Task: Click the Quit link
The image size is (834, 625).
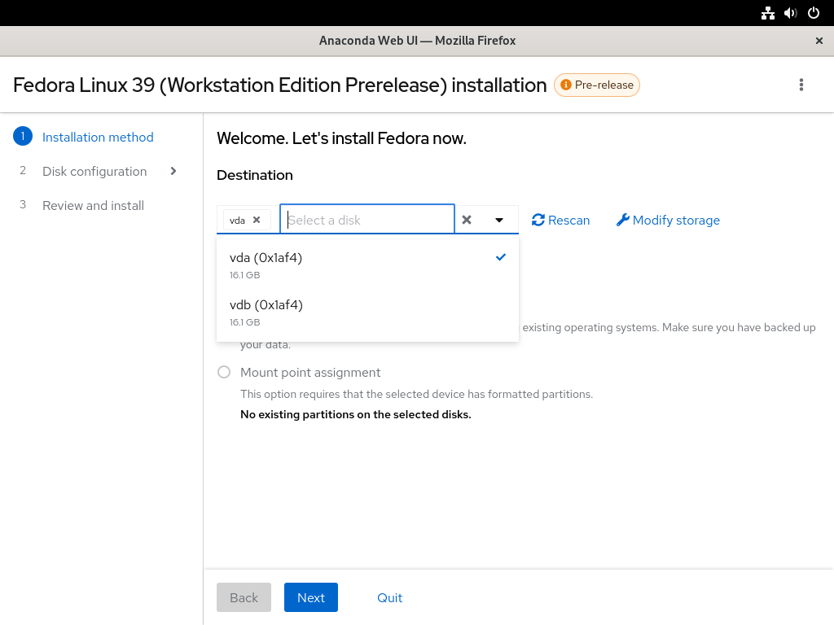Action: [390, 597]
